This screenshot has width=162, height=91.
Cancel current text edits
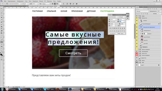click(70, 4)
